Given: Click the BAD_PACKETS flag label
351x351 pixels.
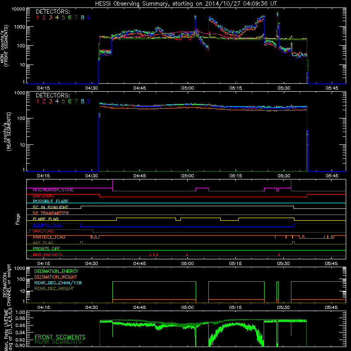Looking at the screenshot, I should pos(48,254).
